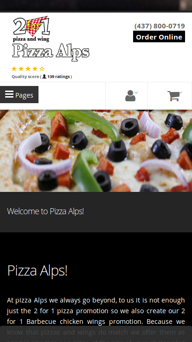Click the Pizza Alps outlined title logo
The height and width of the screenshot is (342, 192).
51,52
